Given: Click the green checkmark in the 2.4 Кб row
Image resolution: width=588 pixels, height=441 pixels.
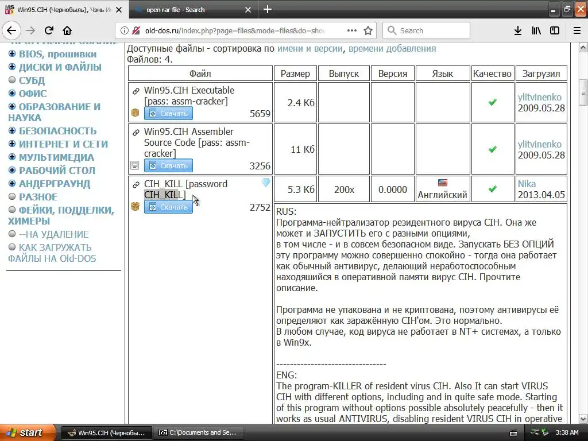Looking at the screenshot, I should (492, 102).
